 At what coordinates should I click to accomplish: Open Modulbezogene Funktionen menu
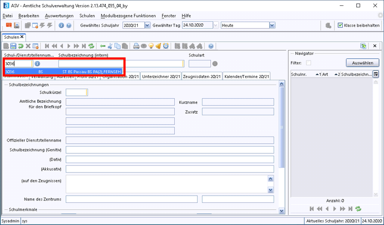click(128, 16)
